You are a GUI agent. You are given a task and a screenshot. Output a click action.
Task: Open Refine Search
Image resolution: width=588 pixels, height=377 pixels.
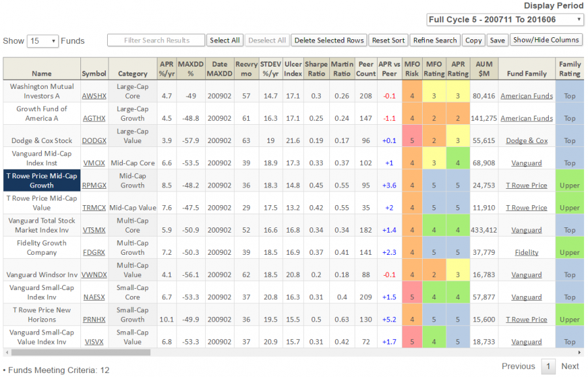[434, 41]
